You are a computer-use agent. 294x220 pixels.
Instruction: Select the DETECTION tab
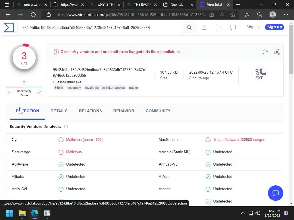tap(27, 111)
